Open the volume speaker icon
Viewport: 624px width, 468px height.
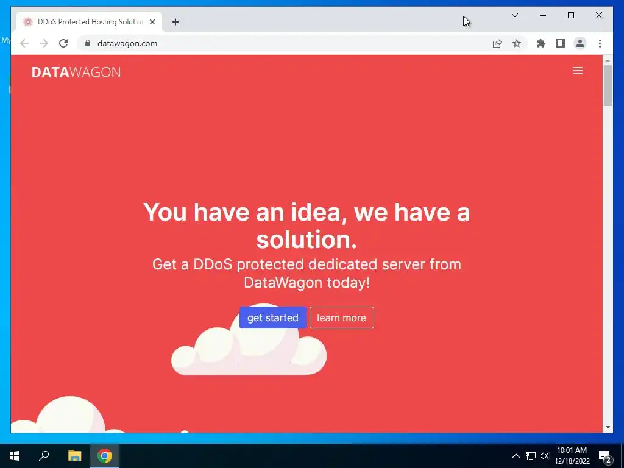(545, 456)
